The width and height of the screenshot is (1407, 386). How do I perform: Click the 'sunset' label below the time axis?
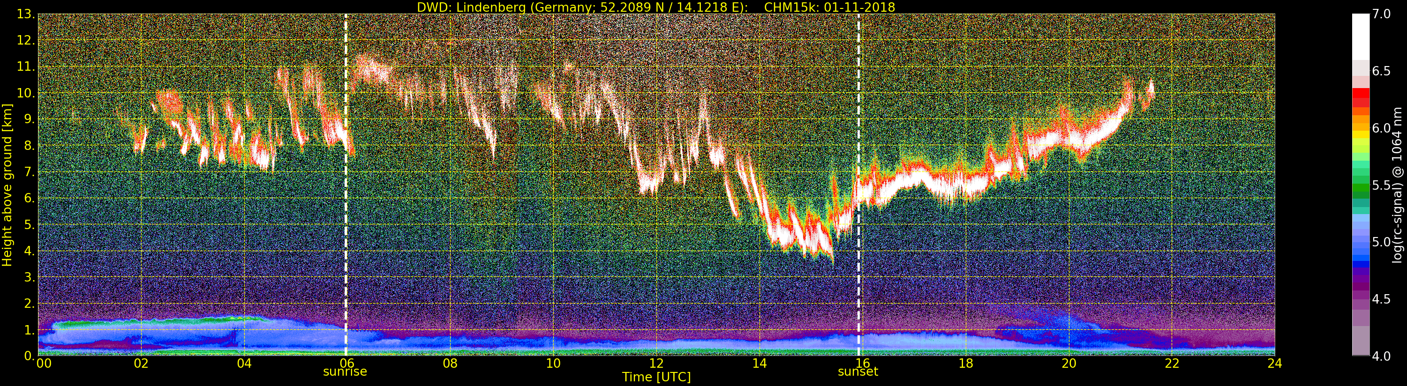[858, 372]
